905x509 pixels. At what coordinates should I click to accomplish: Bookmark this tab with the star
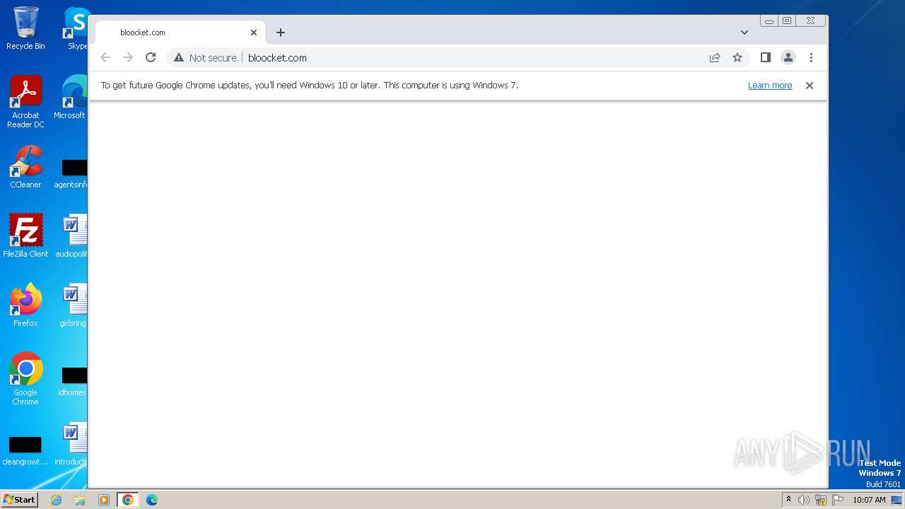click(x=737, y=58)
